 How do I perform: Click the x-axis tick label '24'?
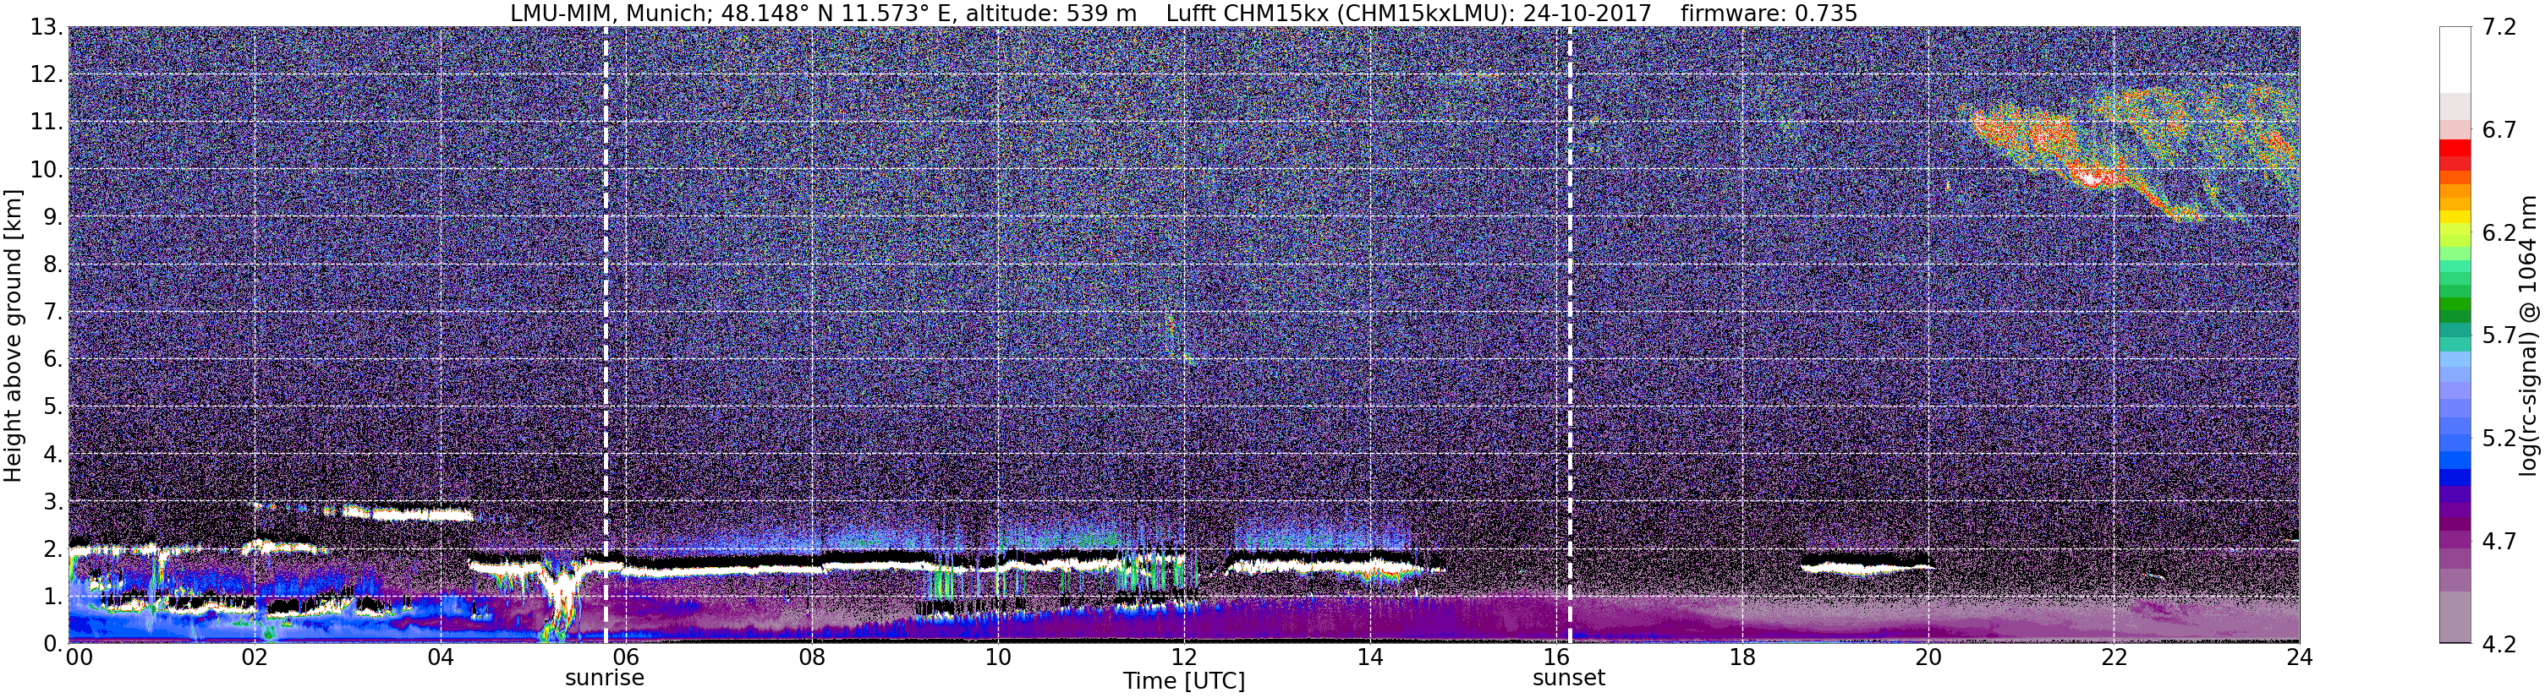click(x=2299, y=657)
